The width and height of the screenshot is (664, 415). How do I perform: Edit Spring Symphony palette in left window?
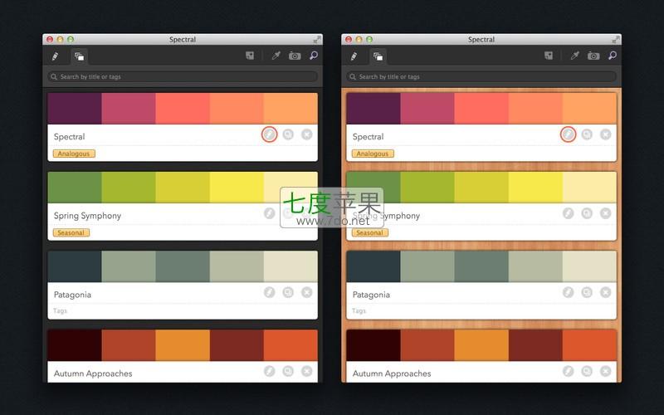click(269, 213)
